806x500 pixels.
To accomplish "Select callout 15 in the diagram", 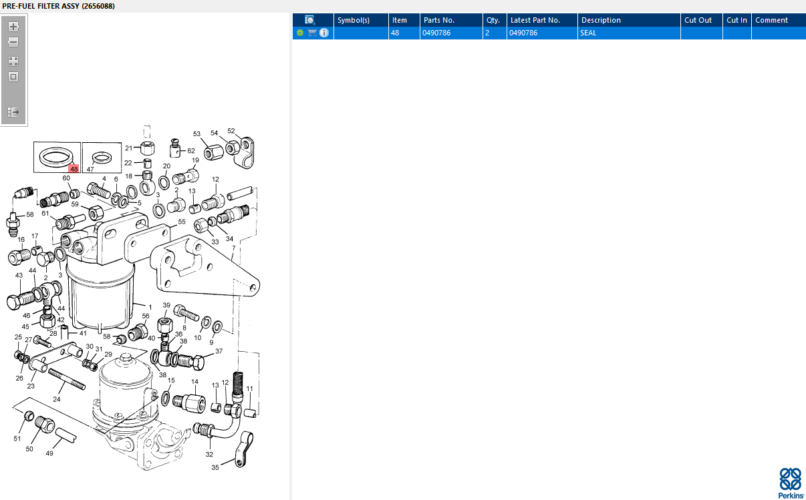I will 171,381.
